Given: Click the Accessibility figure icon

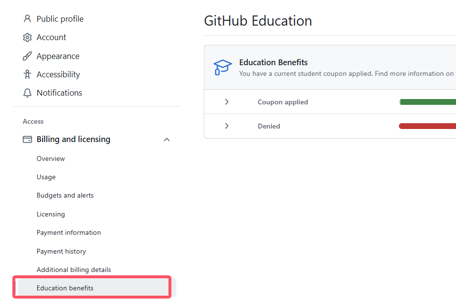Looking at the screenshot, I should [x=27, y=74].
